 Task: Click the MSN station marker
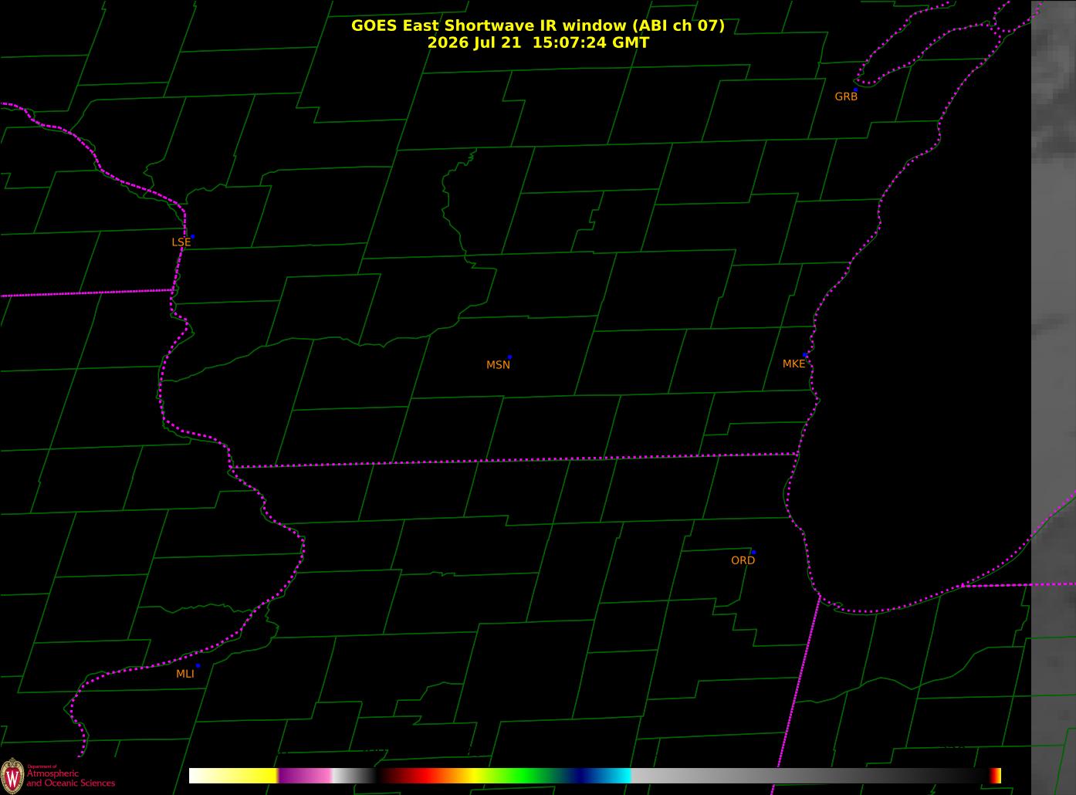pos(509,357)
